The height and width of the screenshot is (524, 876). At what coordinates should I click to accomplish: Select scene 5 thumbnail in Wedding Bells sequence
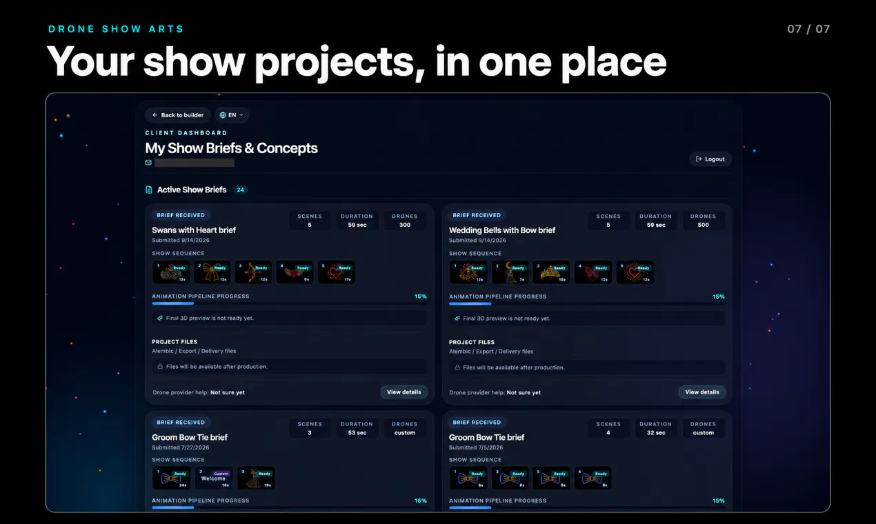[634, 272]
